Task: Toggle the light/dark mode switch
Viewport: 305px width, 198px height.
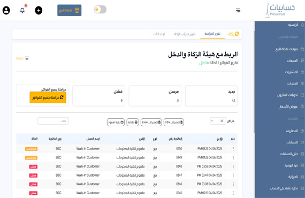Action: (x=100, y=10)
